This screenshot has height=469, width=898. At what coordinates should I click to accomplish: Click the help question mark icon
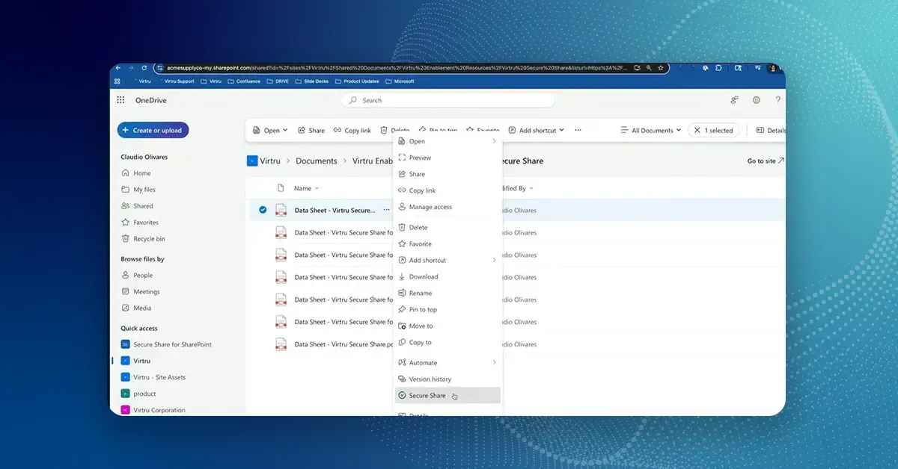pos(778,100)
